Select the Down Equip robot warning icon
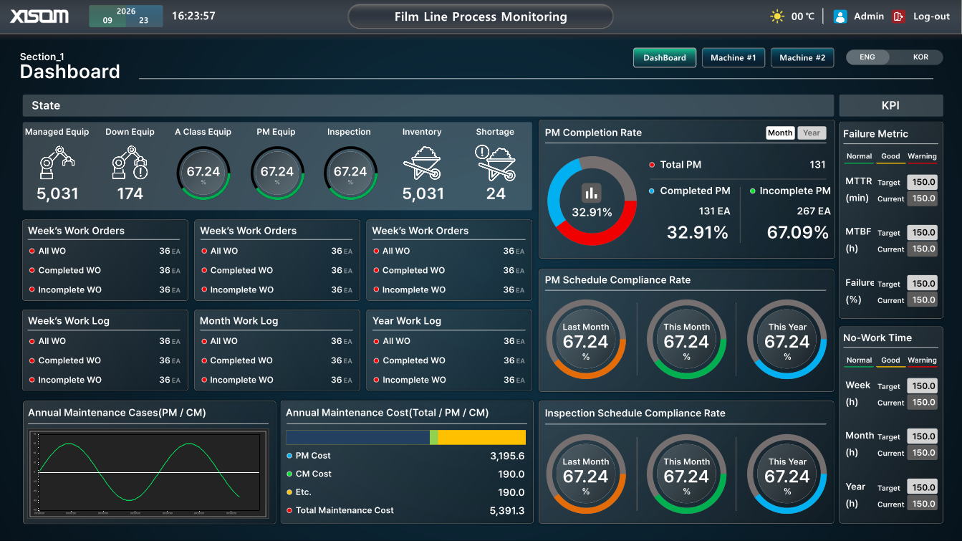Screen dimensions: 962x541 point(130,162)
